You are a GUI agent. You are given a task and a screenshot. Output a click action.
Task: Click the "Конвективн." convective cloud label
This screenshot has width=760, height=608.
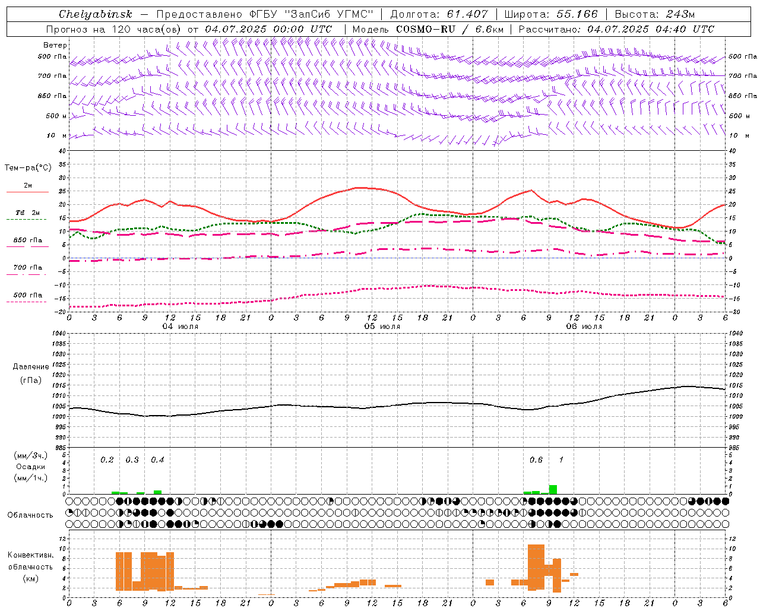pyautogui.click(x=31, y=555)
